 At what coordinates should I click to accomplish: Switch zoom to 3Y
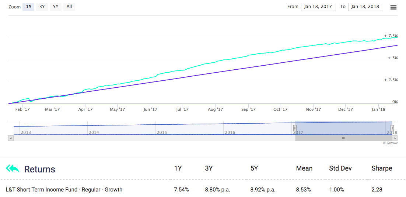point(42,7)
